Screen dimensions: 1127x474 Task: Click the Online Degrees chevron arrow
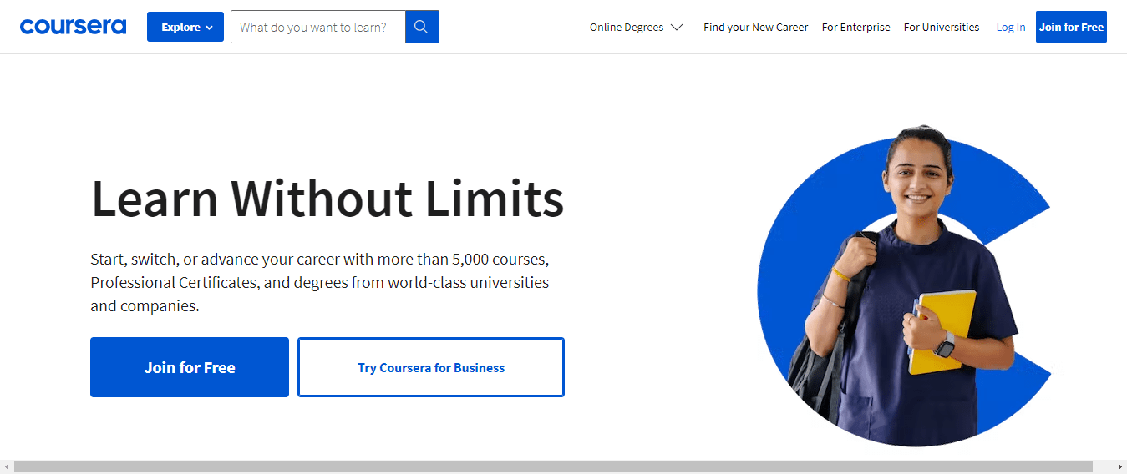click(x=677, y=28)
